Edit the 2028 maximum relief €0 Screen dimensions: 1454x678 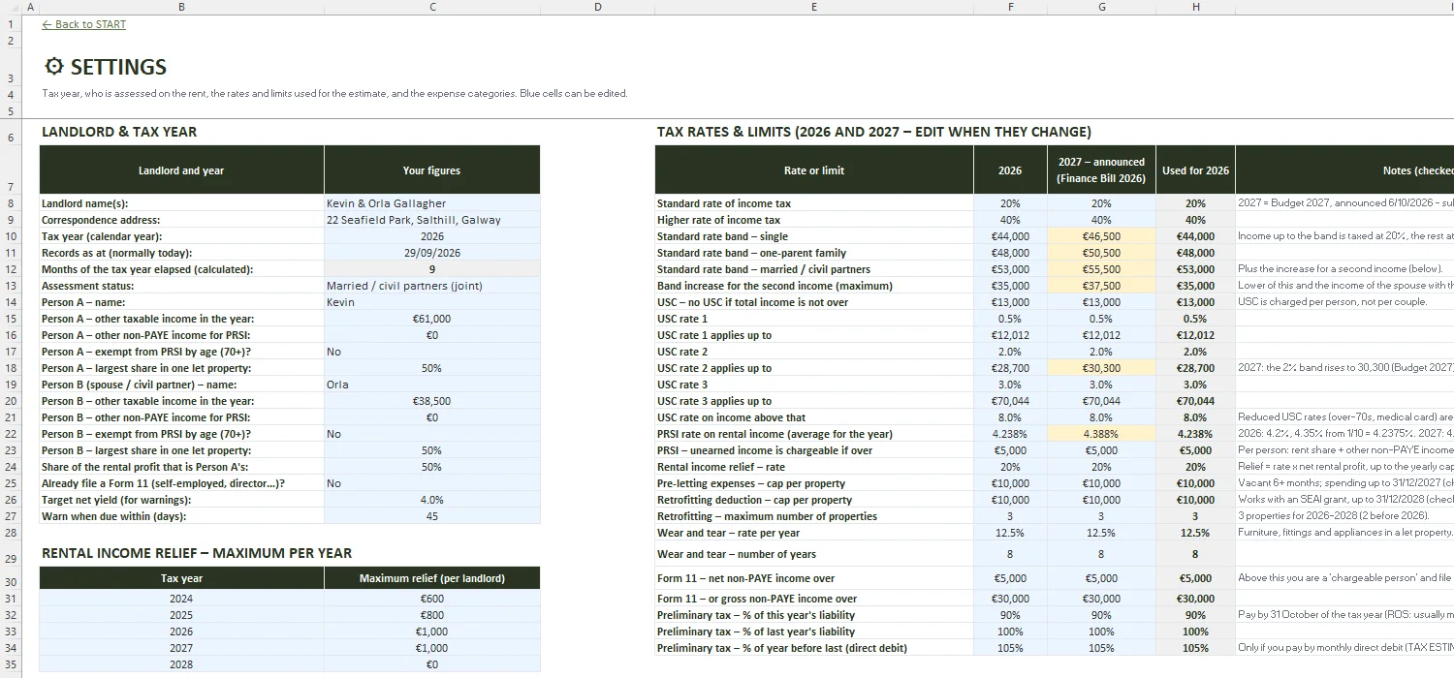[x=432, y=664]
